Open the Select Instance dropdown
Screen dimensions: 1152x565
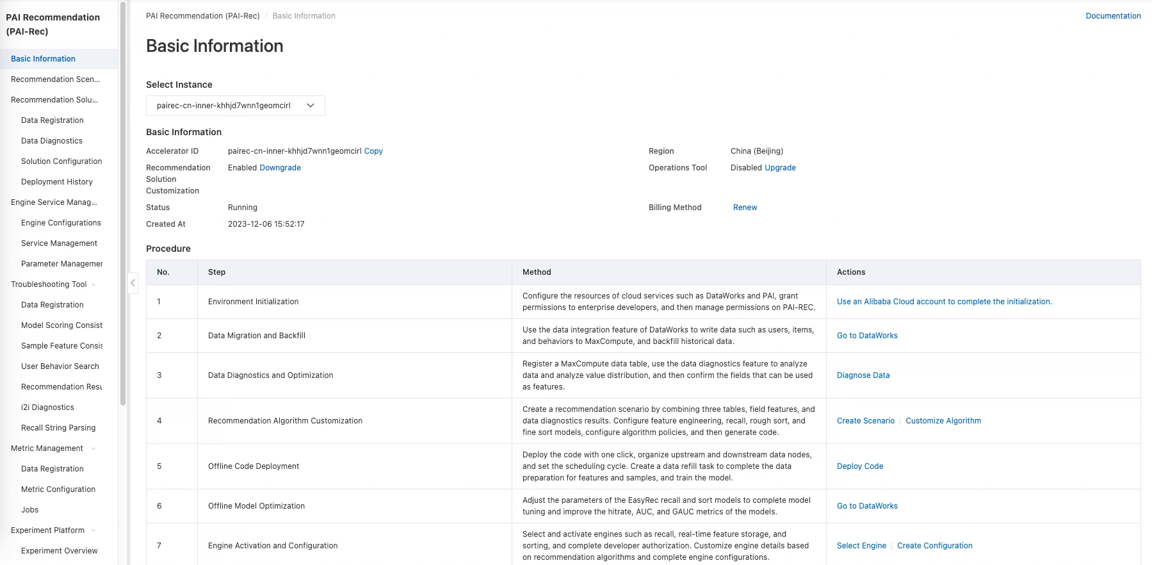235,106
